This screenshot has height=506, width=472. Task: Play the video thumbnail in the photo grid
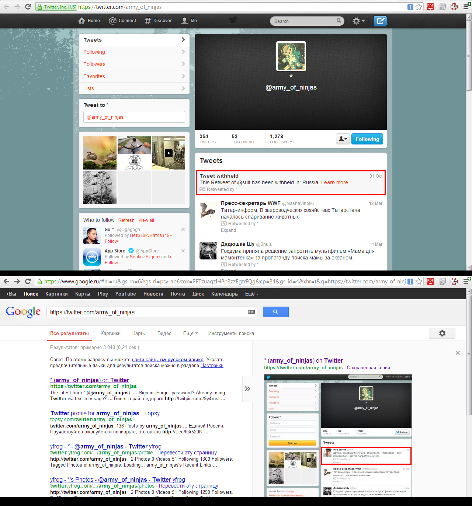(169, 153)
